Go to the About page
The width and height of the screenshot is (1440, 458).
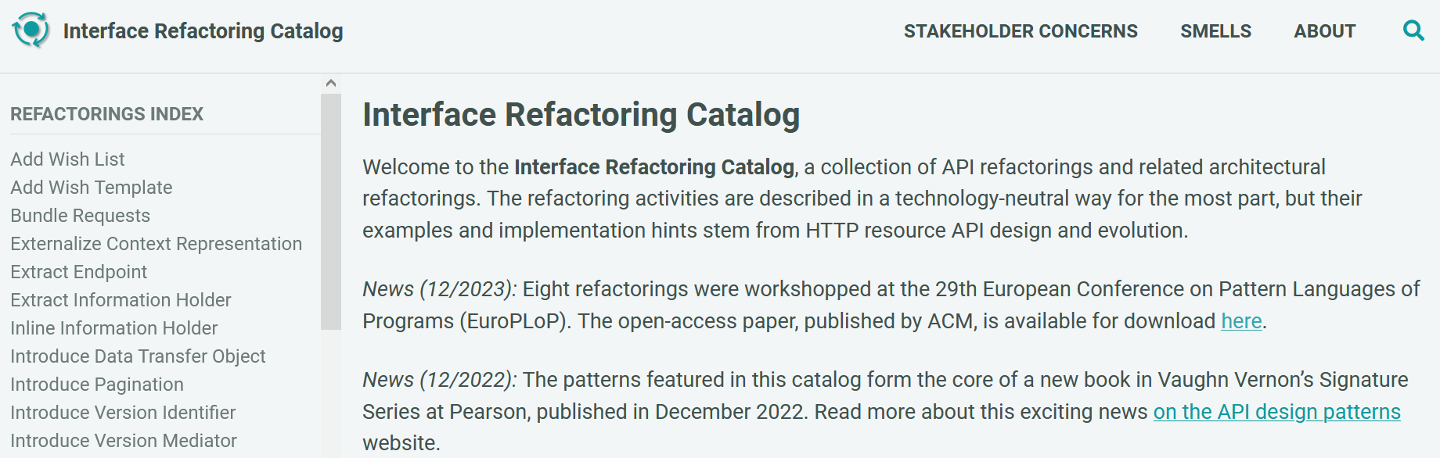[1324, 31]
